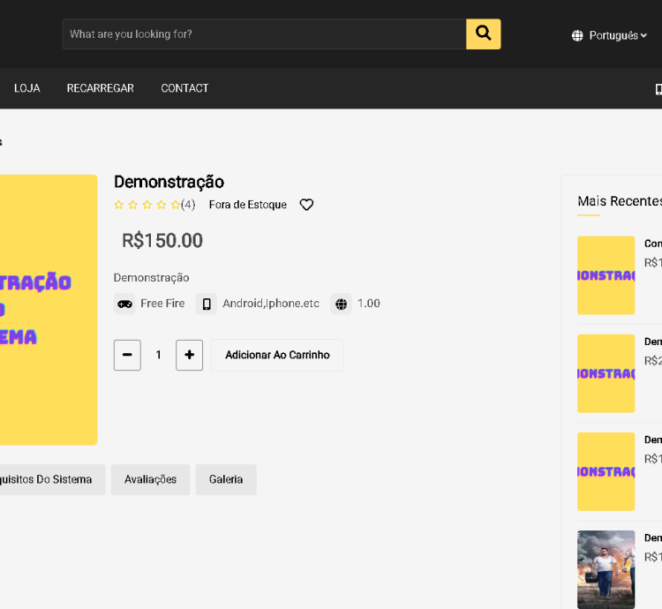Open the CONTACT page
The height and width of the screenshot is (609, 662).
click(184, 88)
